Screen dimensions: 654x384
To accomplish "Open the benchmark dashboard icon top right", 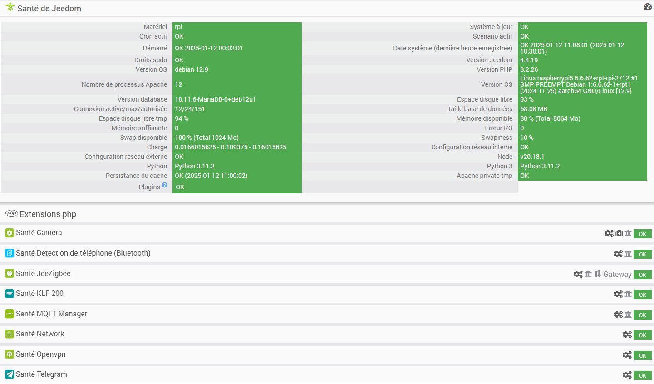I will [648, 6].
